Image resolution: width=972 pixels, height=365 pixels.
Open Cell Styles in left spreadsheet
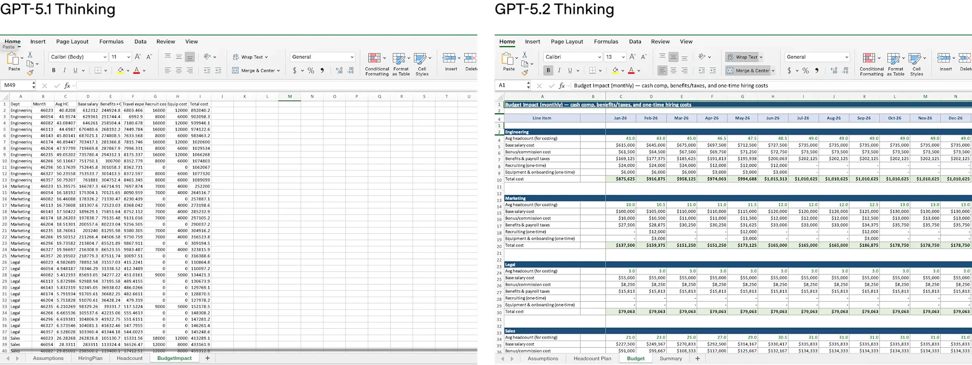point(422,64)
